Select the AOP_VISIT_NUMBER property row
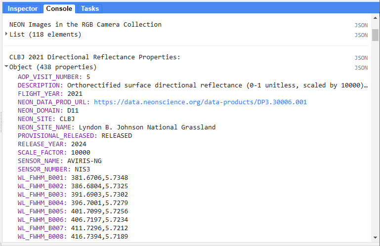The width and height of the screenshot is (380, 246). pyautogui.click(x=54, y=77)
